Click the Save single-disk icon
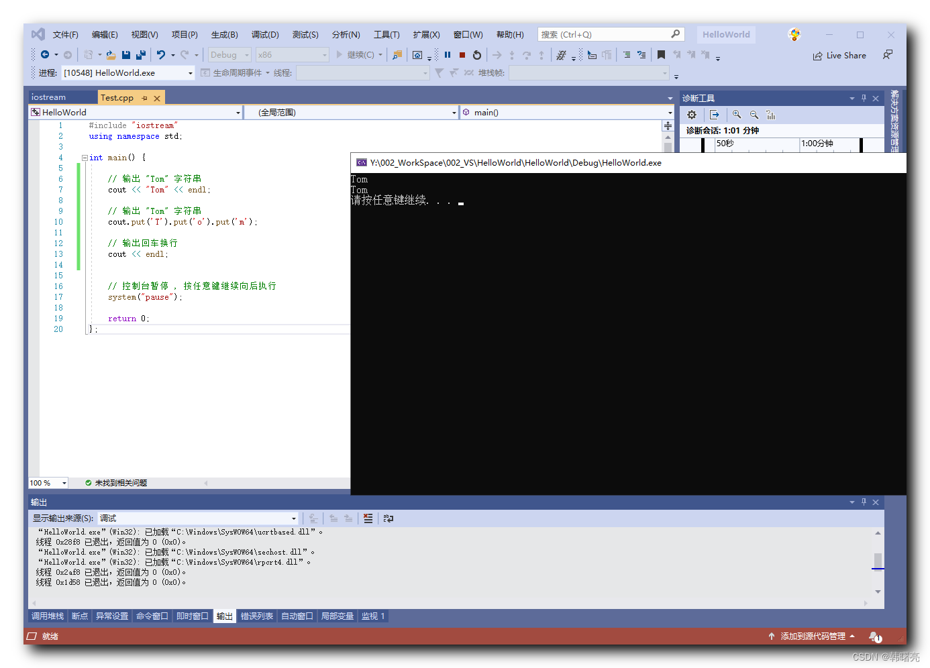Viewport: 930px width, 668px height. [x=126, y=55]
